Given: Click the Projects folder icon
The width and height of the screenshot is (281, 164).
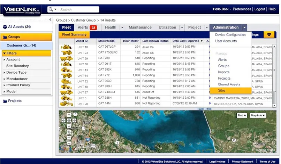Looking at the screenshot, I should point(5,101).
